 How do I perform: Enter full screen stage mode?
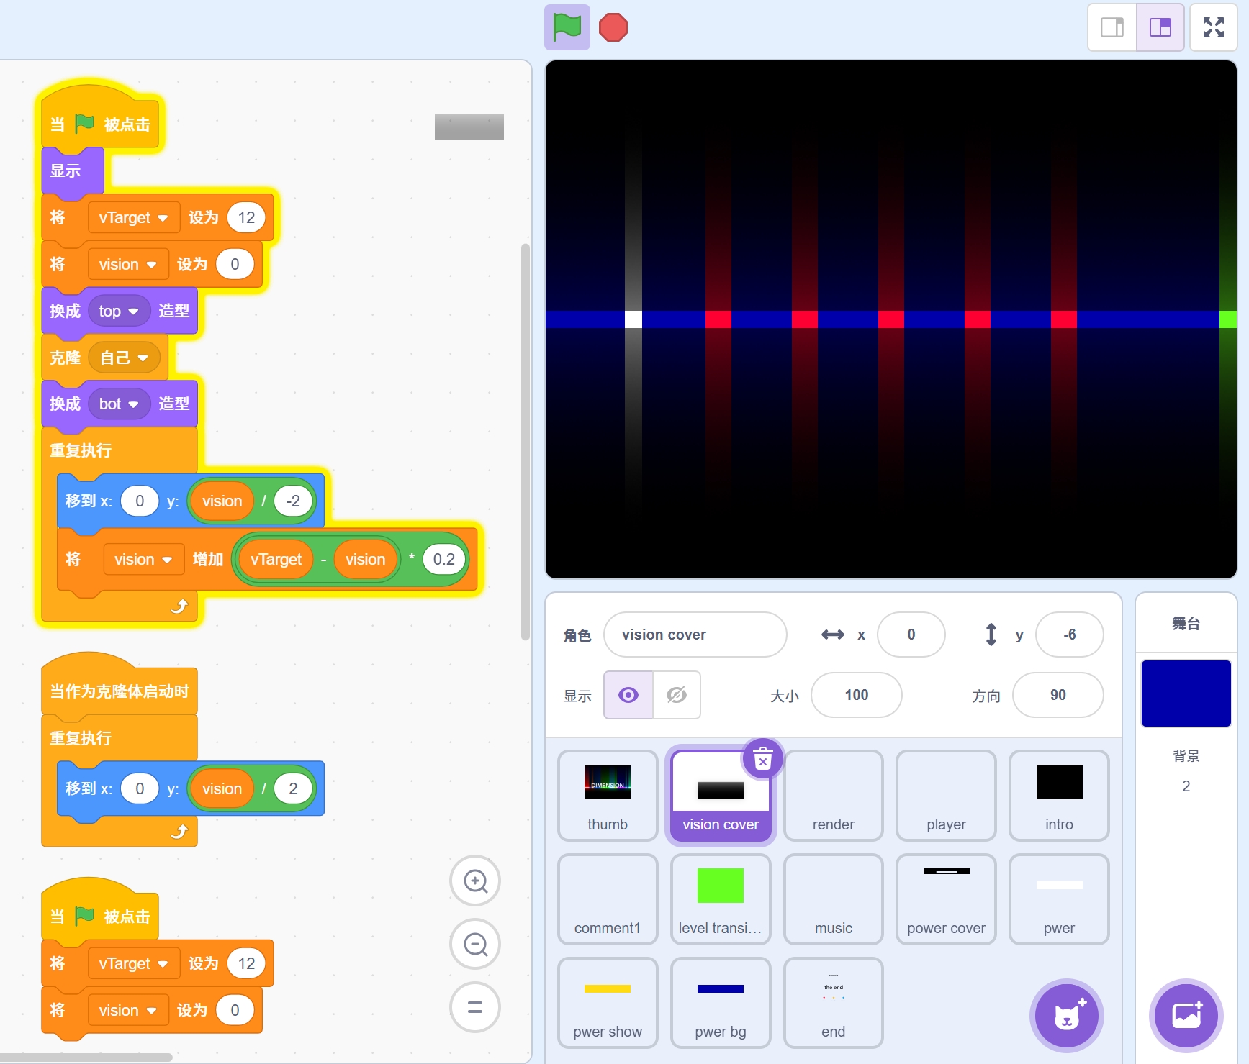[1213, 27]
